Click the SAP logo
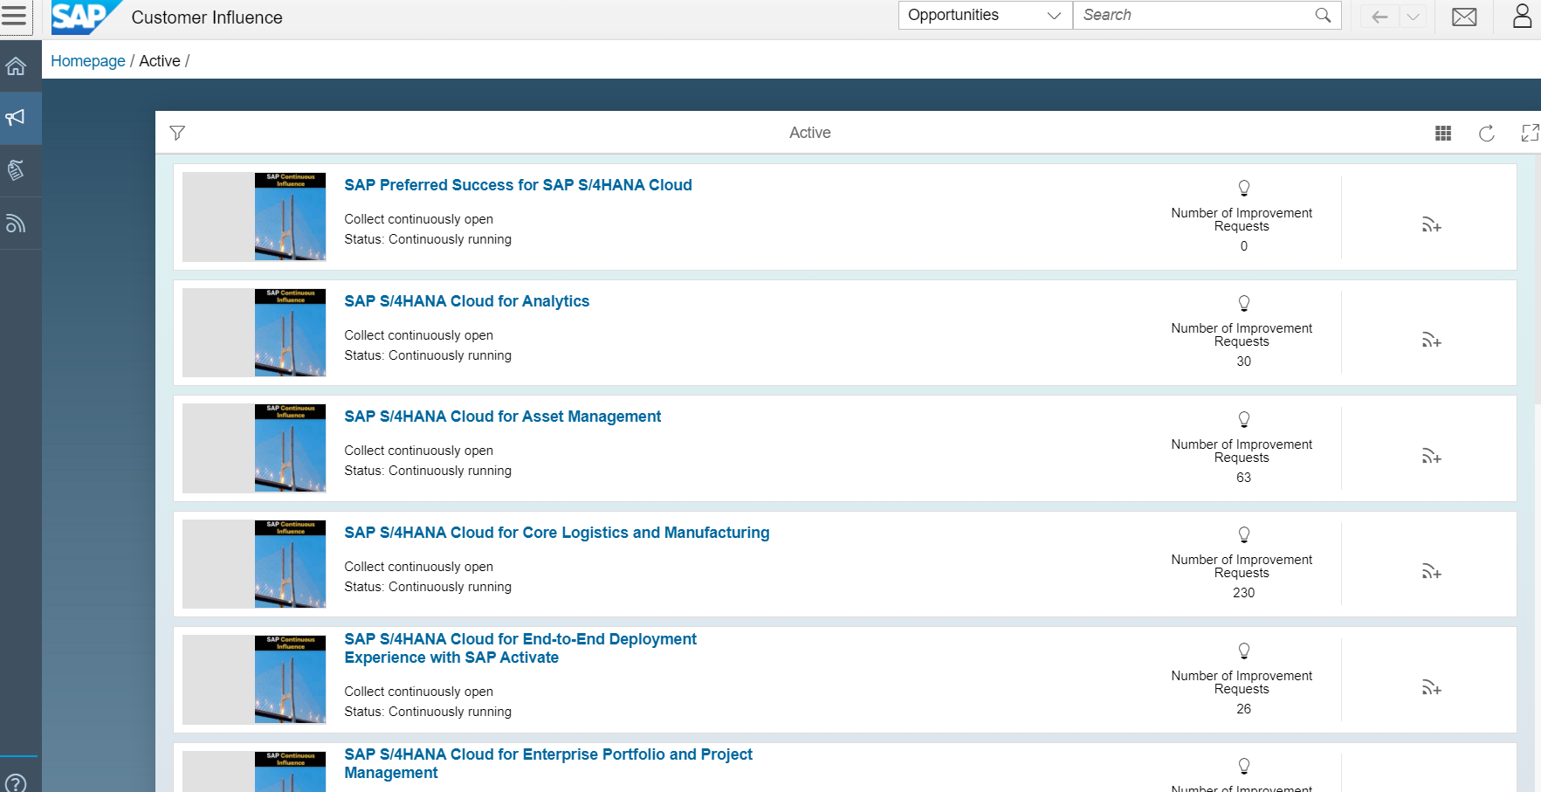 coord(85,17)
